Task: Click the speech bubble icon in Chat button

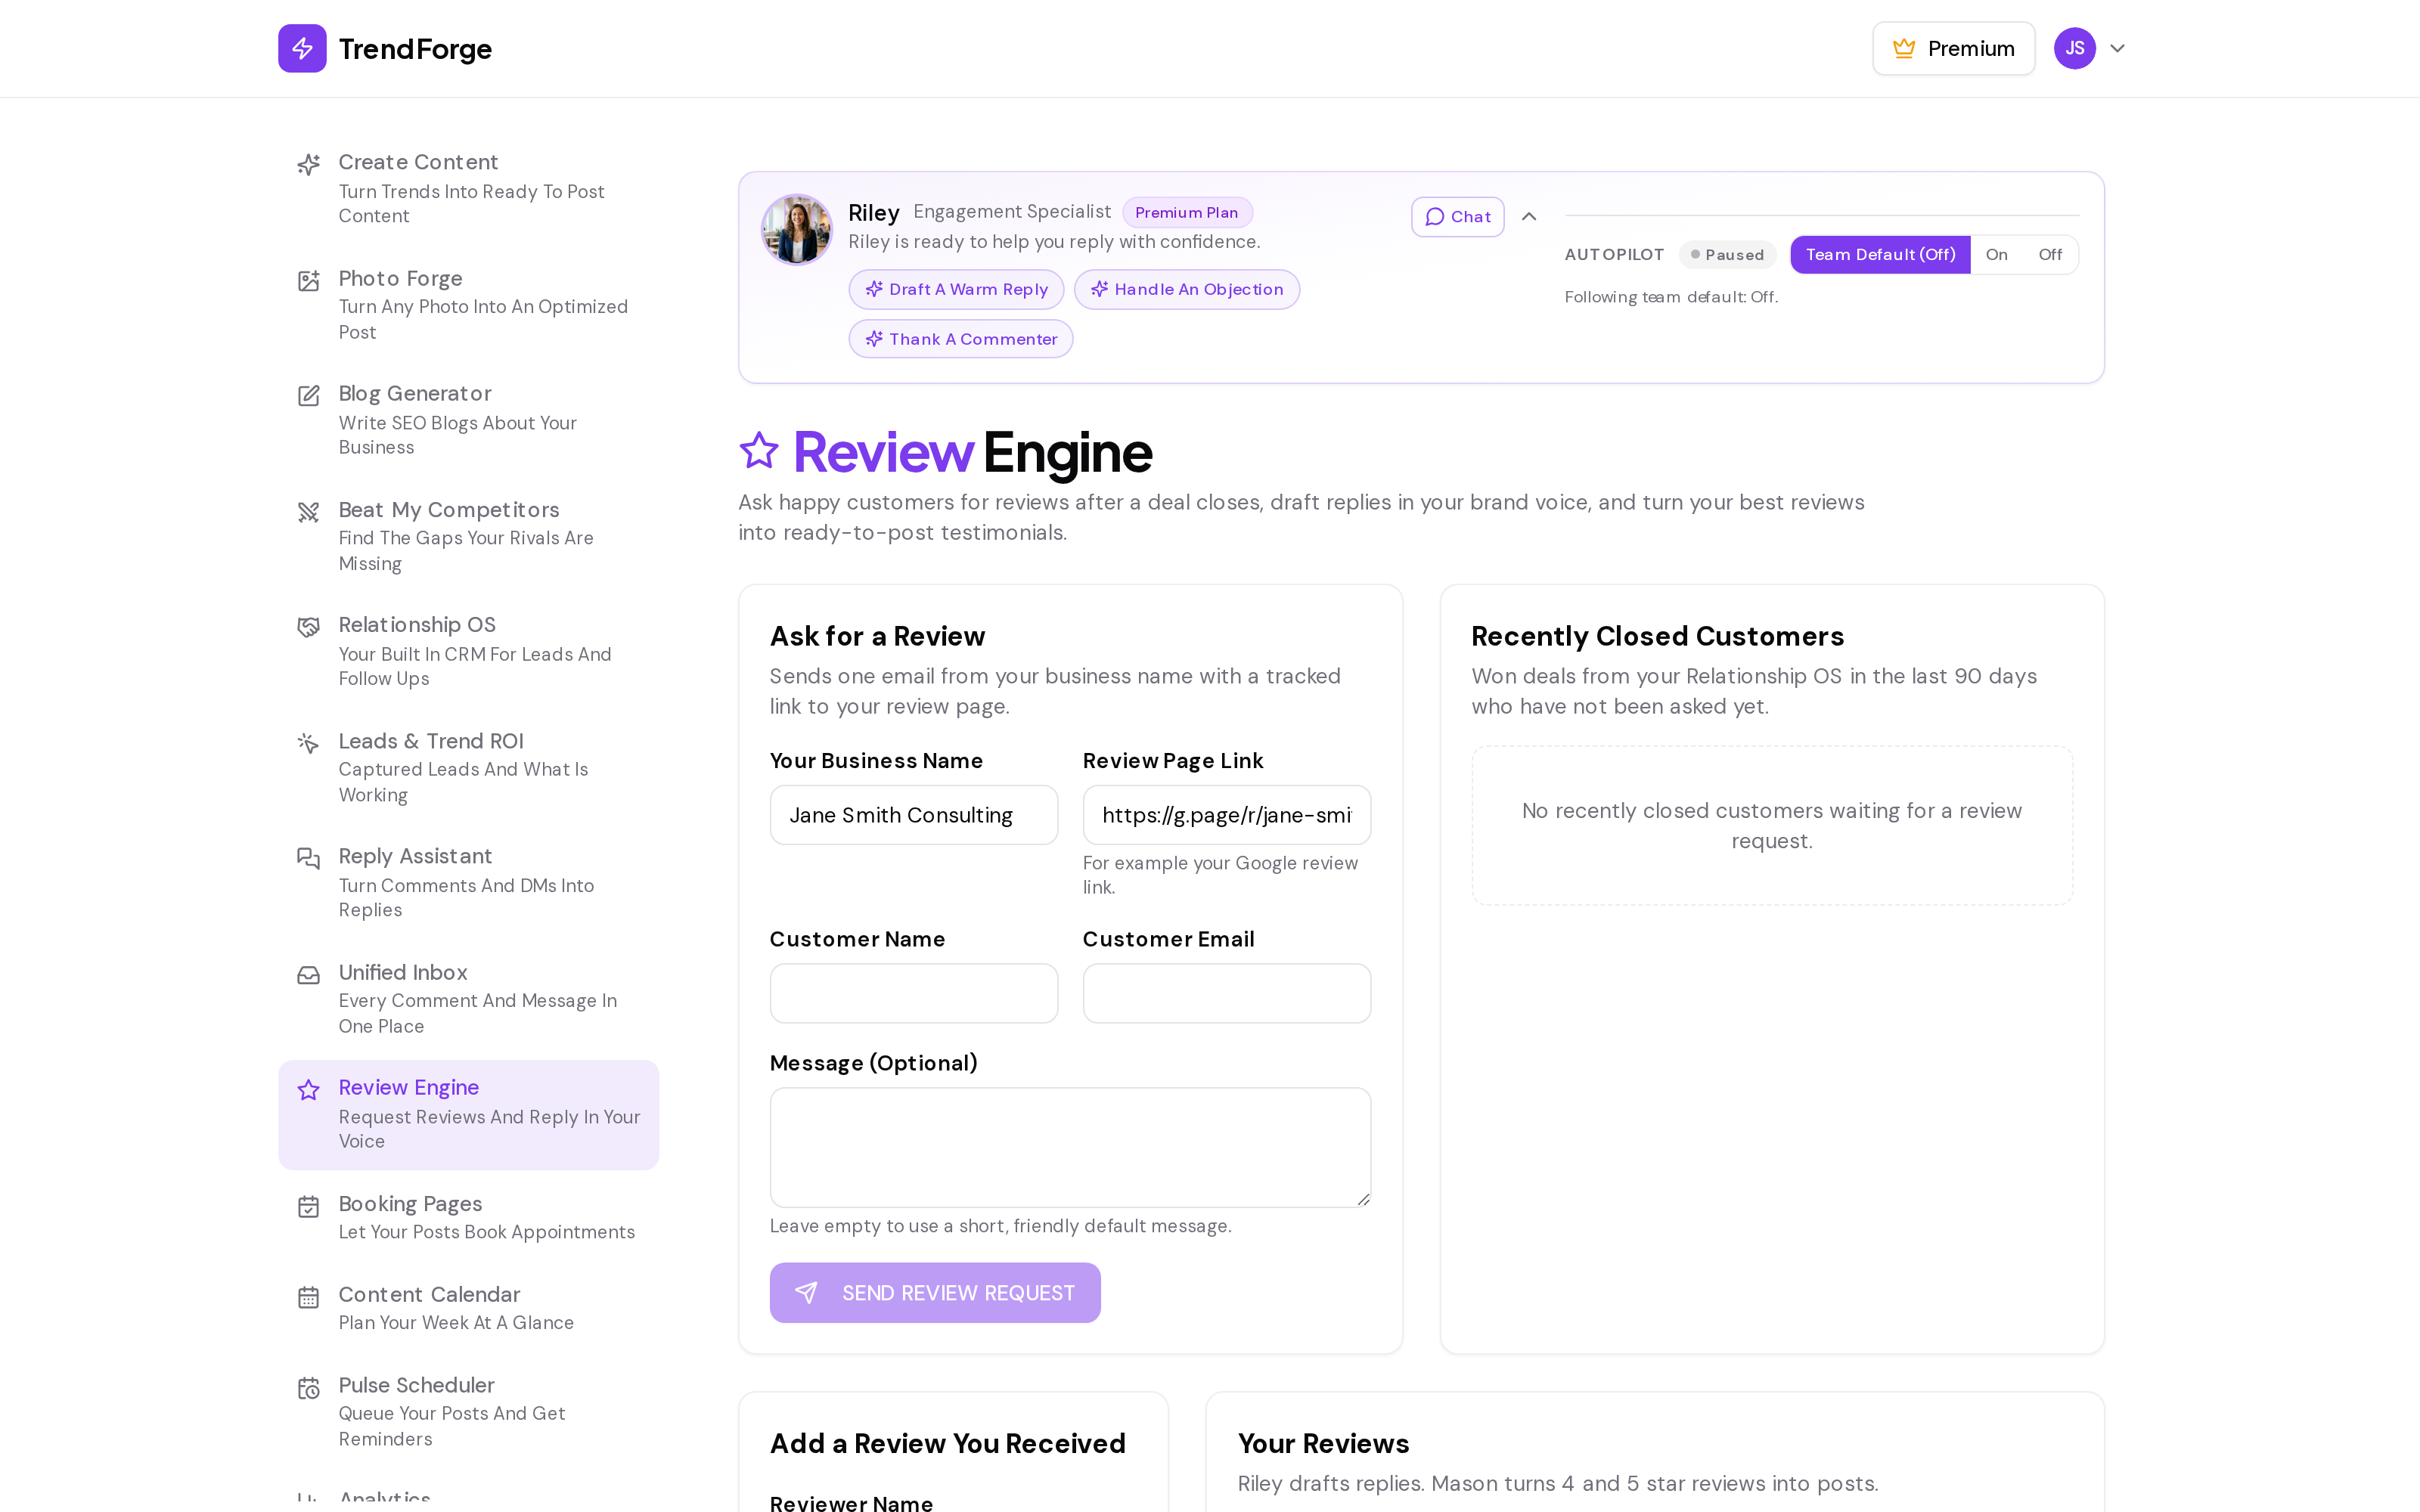Action: 1435,217
